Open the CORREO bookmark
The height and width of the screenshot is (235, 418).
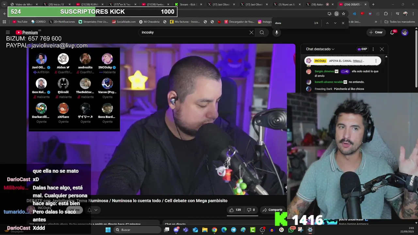tap(38, 22)
